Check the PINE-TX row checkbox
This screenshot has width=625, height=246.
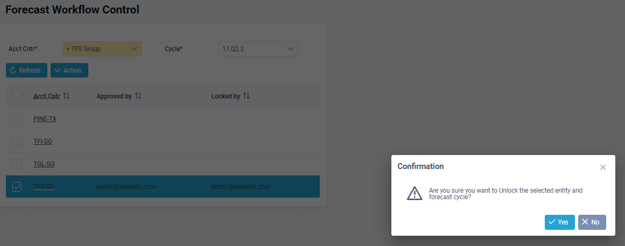[x=17, y=119]
